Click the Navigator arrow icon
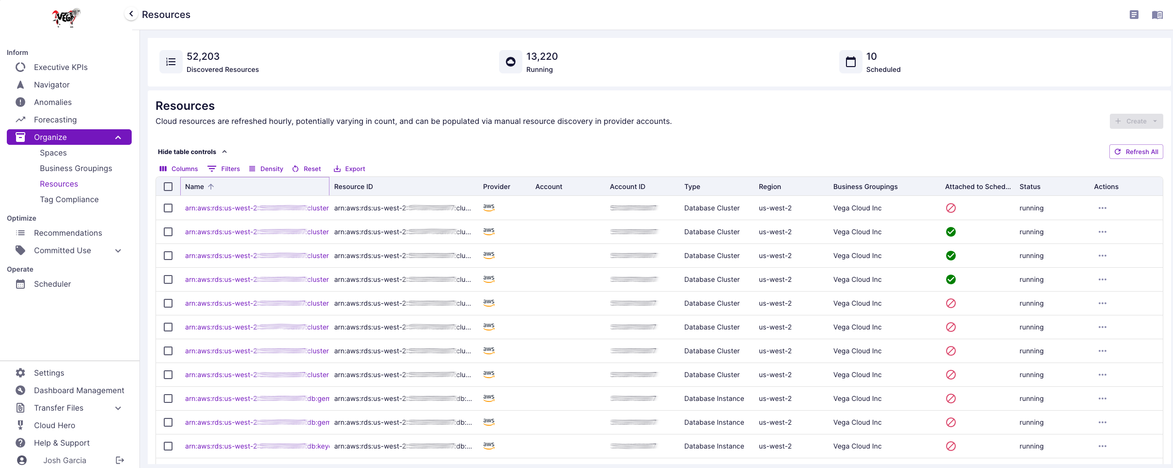The width and height of the screenshot is (1173, 468). click(x=20, y=85)
